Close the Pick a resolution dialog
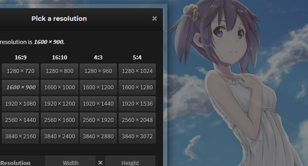This screenshot has width=308, height=166. (x=154, y=19)
